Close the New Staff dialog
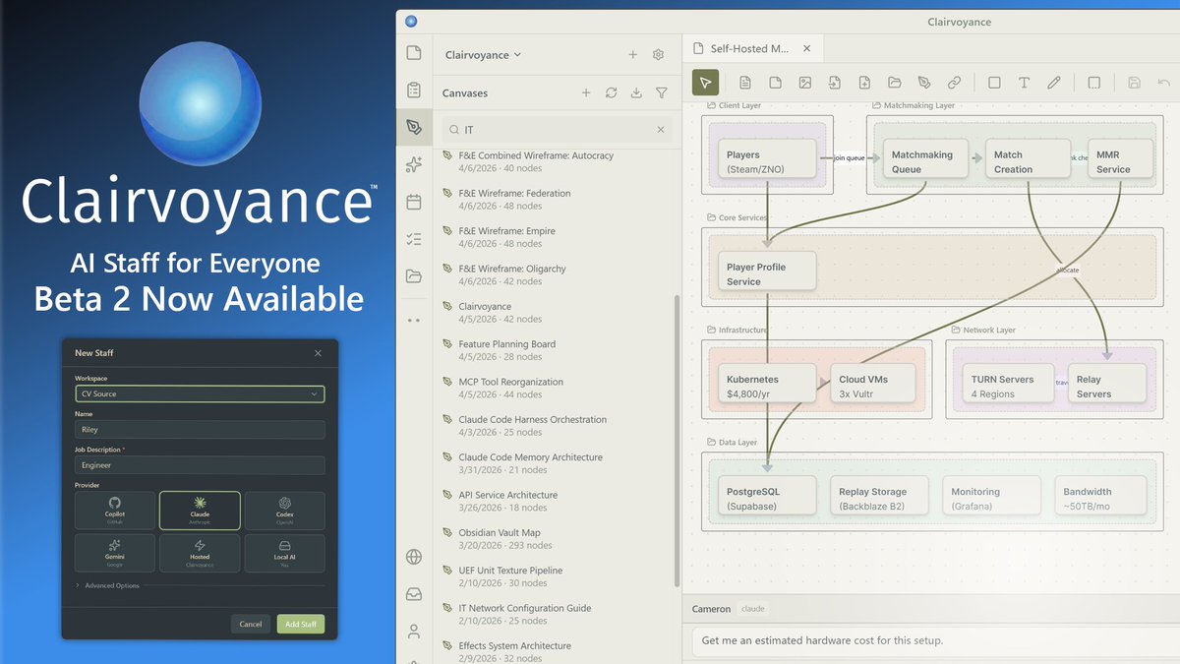The width and height of the screenshot is (1180, 664). [318, 353]
